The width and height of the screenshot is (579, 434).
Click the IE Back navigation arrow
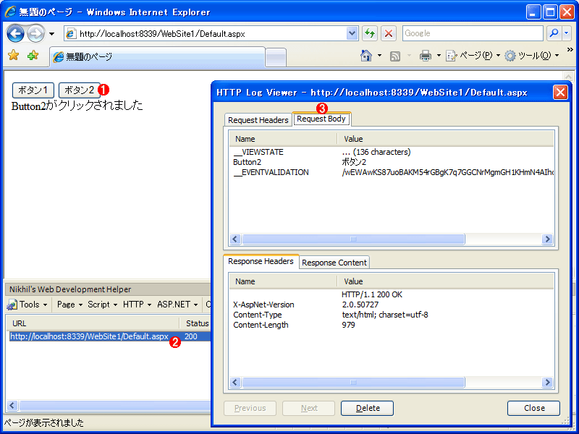pos(15,34)
